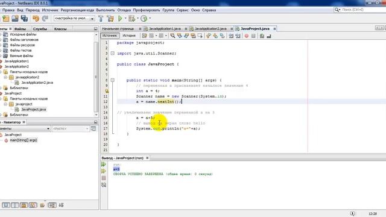Close the Вывод JavaProject (run) output tab
This screenshot has width=386, height=217.
tap(147, 158)
